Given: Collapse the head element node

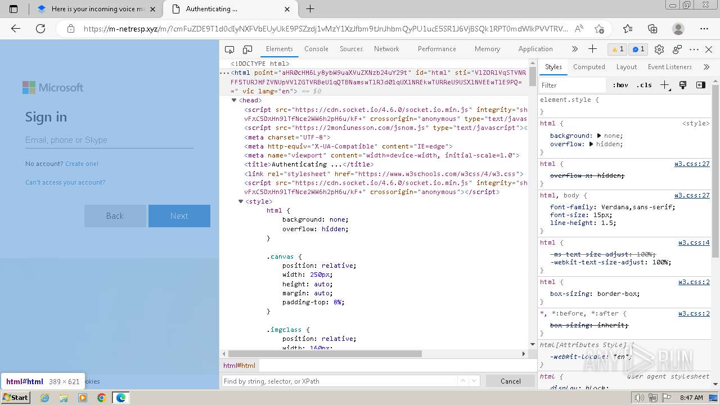Looking at the screenshot, I should pos(234,101).
